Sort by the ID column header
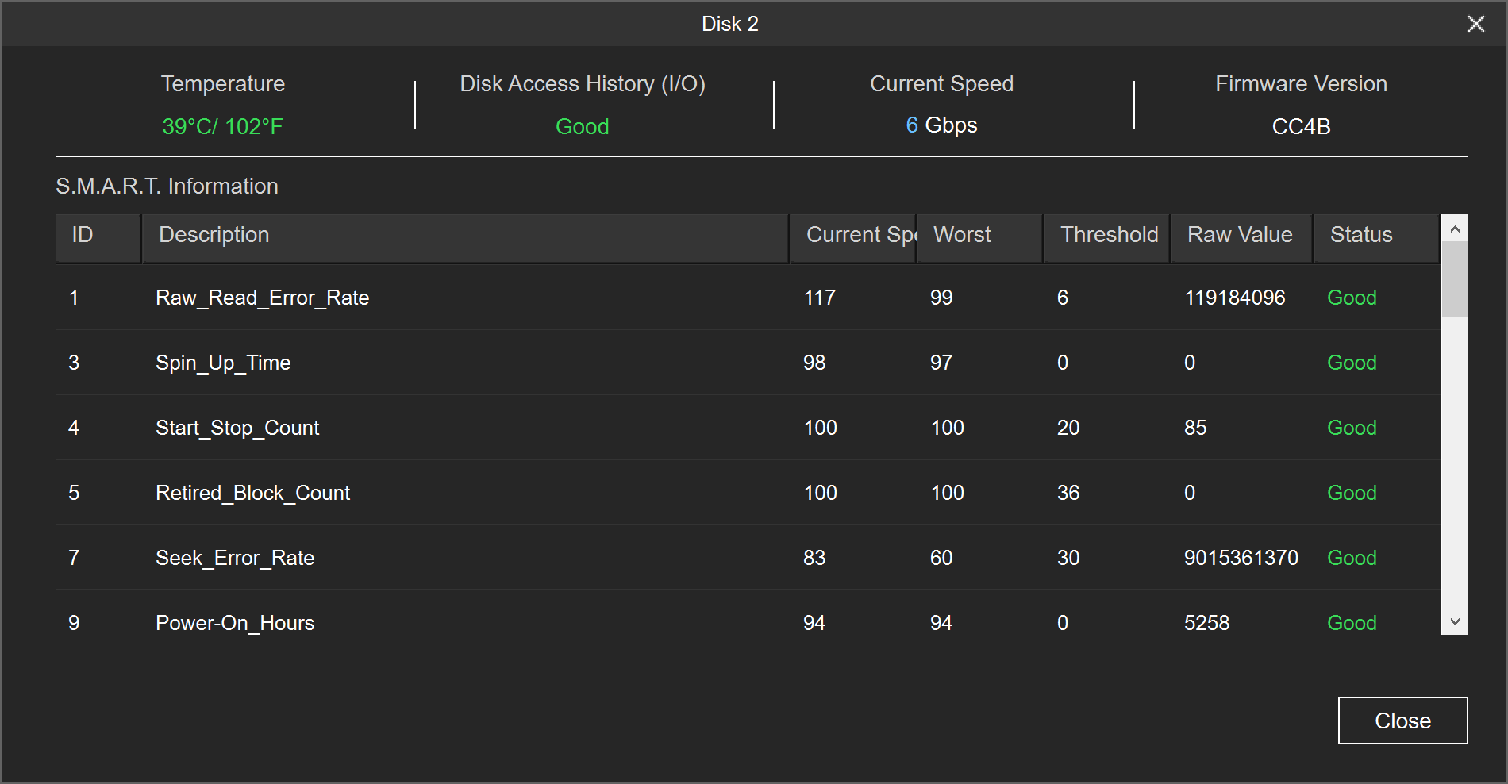 (98, 235)
